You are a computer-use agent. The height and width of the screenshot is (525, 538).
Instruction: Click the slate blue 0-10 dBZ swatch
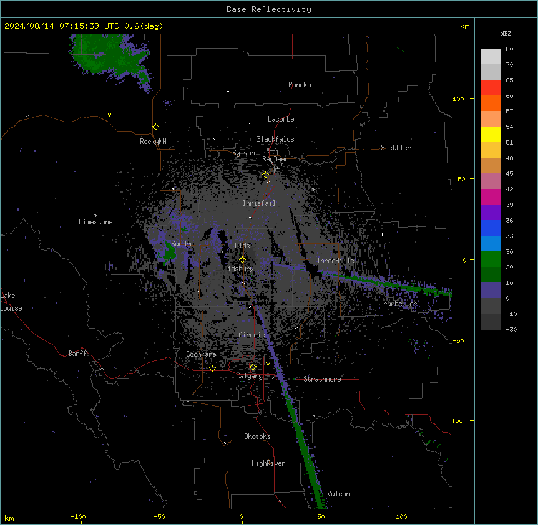click(491, 291)
